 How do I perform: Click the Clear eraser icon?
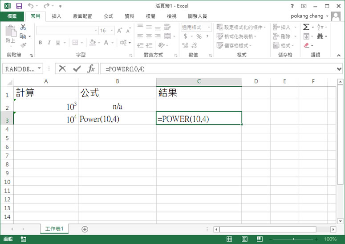(306, 45)
